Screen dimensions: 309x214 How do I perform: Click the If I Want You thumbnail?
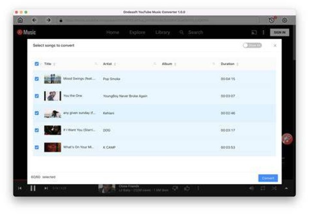53,130
